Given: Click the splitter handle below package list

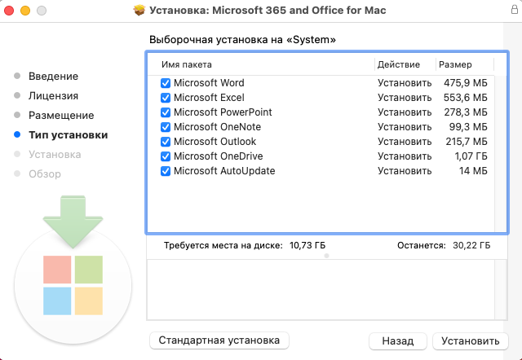Looking at the screenshot, I should (326, 255).
